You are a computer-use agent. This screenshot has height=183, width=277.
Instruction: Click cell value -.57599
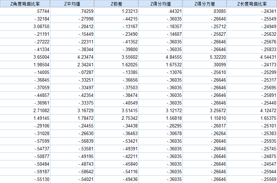pos(42,141)
